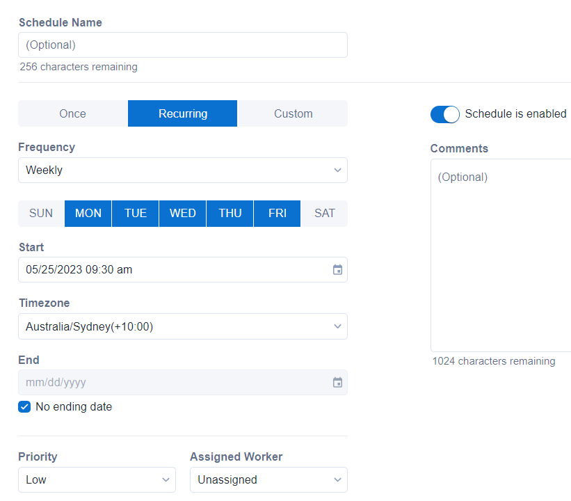Deselect the MON day button
The image size is (571, 501).
[88, 213]
